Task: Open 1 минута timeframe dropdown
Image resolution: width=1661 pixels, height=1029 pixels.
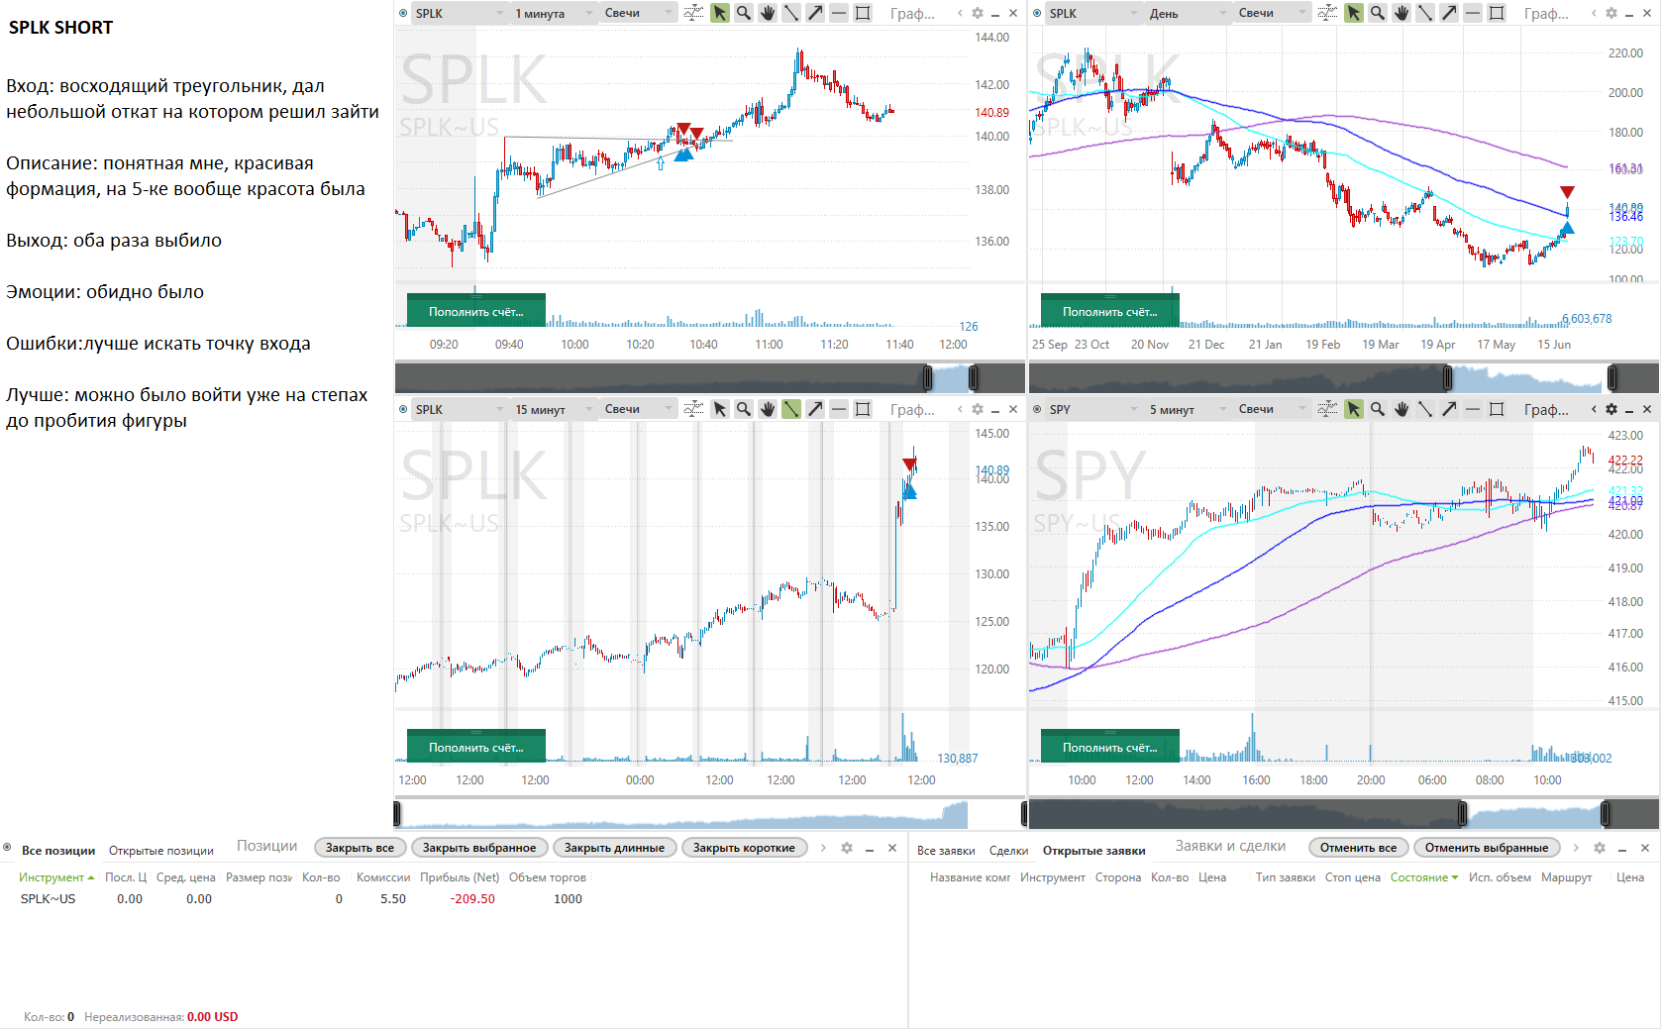Action: click(x=554, y=13)
